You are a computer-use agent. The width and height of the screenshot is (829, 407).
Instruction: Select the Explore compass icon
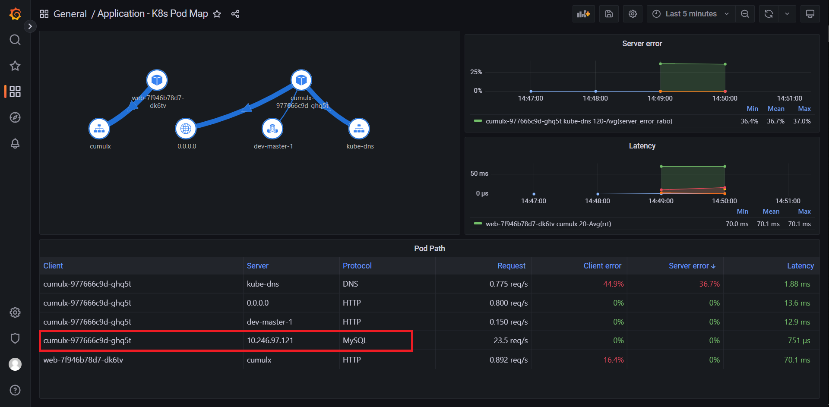point(15,117)
